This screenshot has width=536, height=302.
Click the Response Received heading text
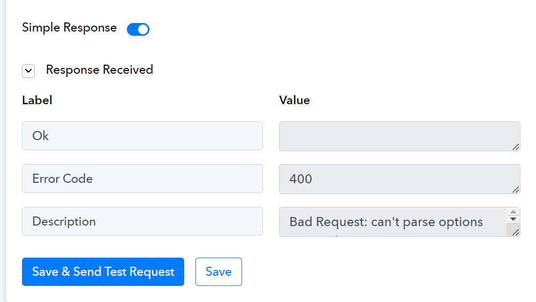(x=100, y=69)
